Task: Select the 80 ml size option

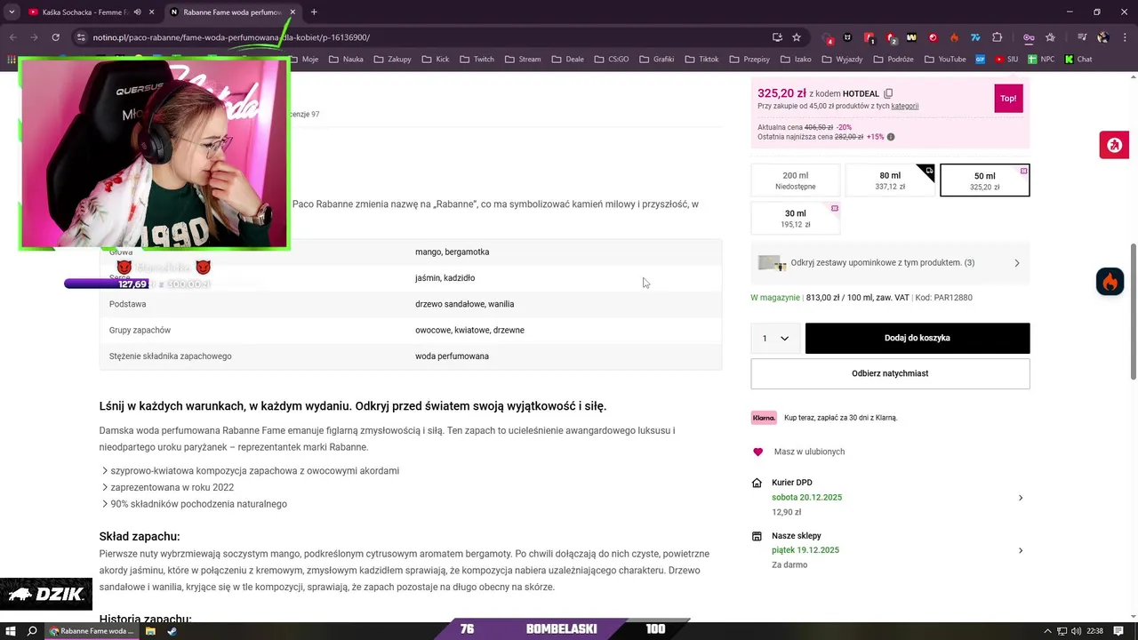Action: [x=890, y=180]
